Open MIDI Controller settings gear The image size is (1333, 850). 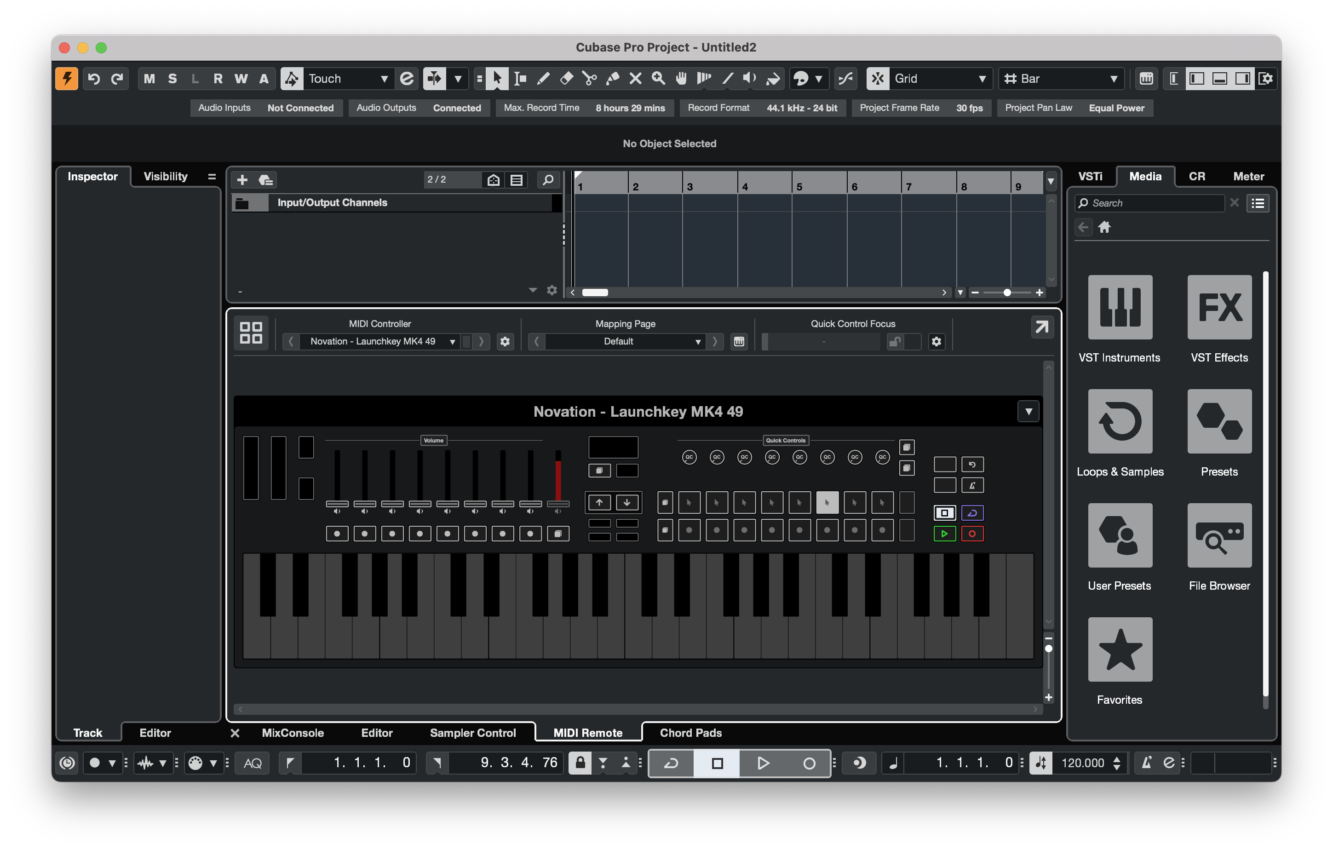(504, 341)
